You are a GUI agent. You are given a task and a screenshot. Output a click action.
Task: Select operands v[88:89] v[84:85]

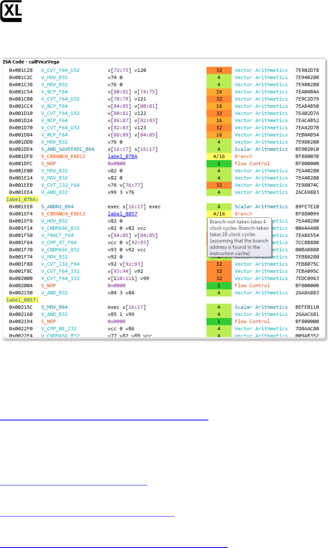click(x=132, y=135)
